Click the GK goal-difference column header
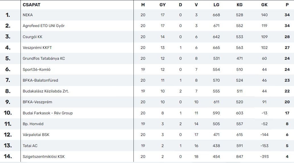The height and width of the screenshot is (163, 294). (264, 5)
